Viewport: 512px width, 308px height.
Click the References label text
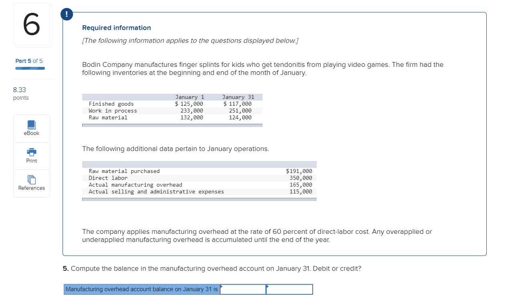click(x=32, y=188)
